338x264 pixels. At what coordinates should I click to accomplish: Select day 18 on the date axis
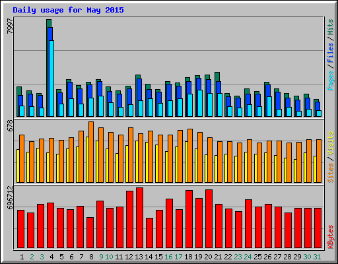pyautogui.click(x=188, y=257)
